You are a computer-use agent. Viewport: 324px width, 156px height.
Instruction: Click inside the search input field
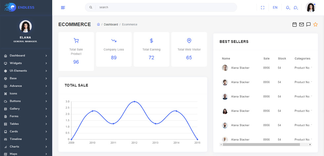(x=166, y=7)
